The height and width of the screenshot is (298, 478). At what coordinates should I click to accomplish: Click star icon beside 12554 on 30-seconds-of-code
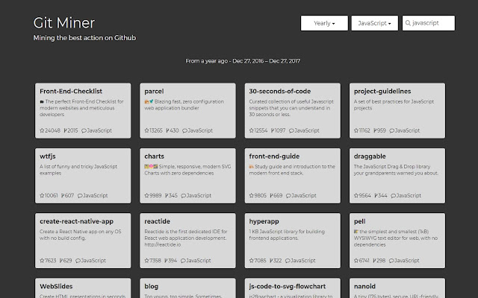tap(252, 130)
